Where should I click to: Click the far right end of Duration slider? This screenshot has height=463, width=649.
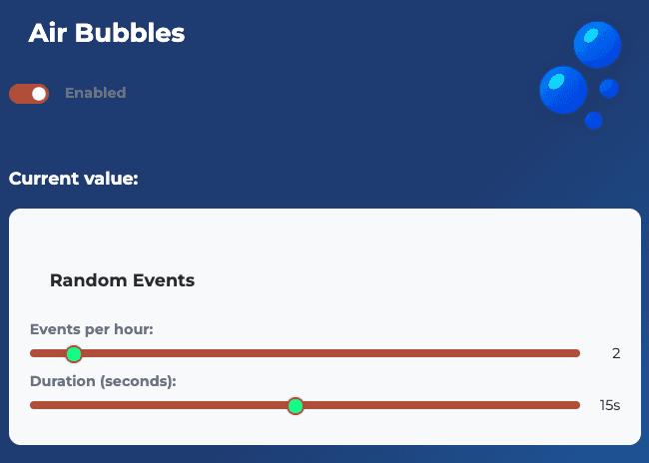[578, 405]
